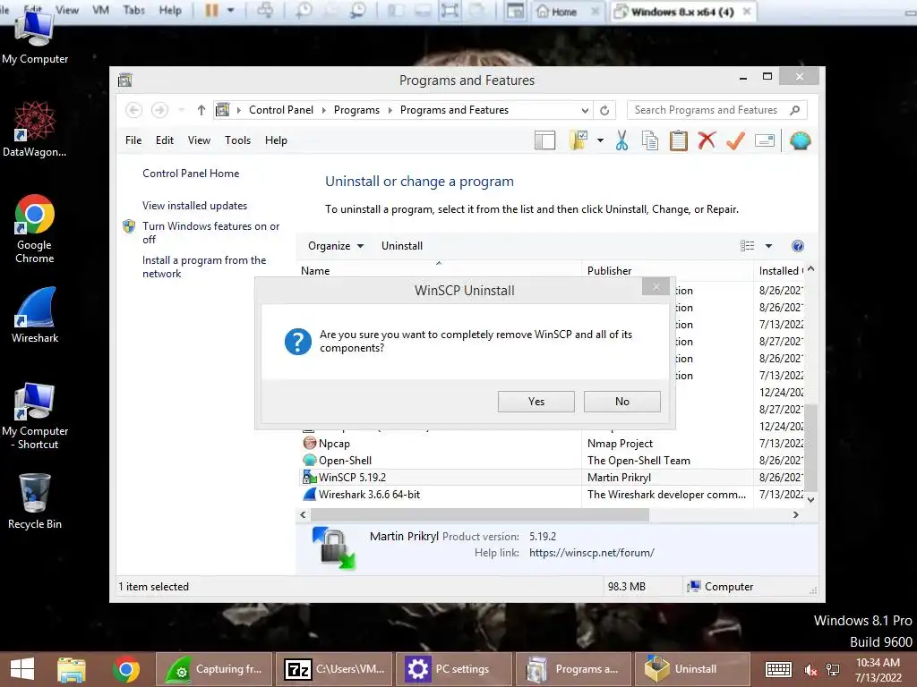Viewport: 917px width, 687px height.
Task: Click No in WinSCP Uninstall dialog
Action: tap(621, 402)
